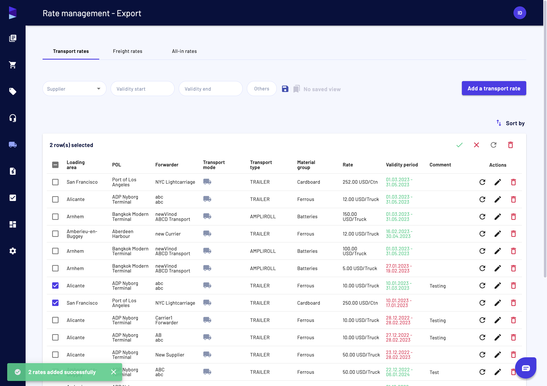
Task: Open the truck transport sidebar icon
Action: coord(13,145)
